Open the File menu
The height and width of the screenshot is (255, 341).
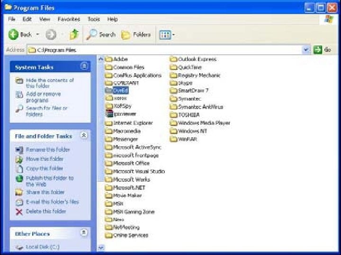(12, 19)
